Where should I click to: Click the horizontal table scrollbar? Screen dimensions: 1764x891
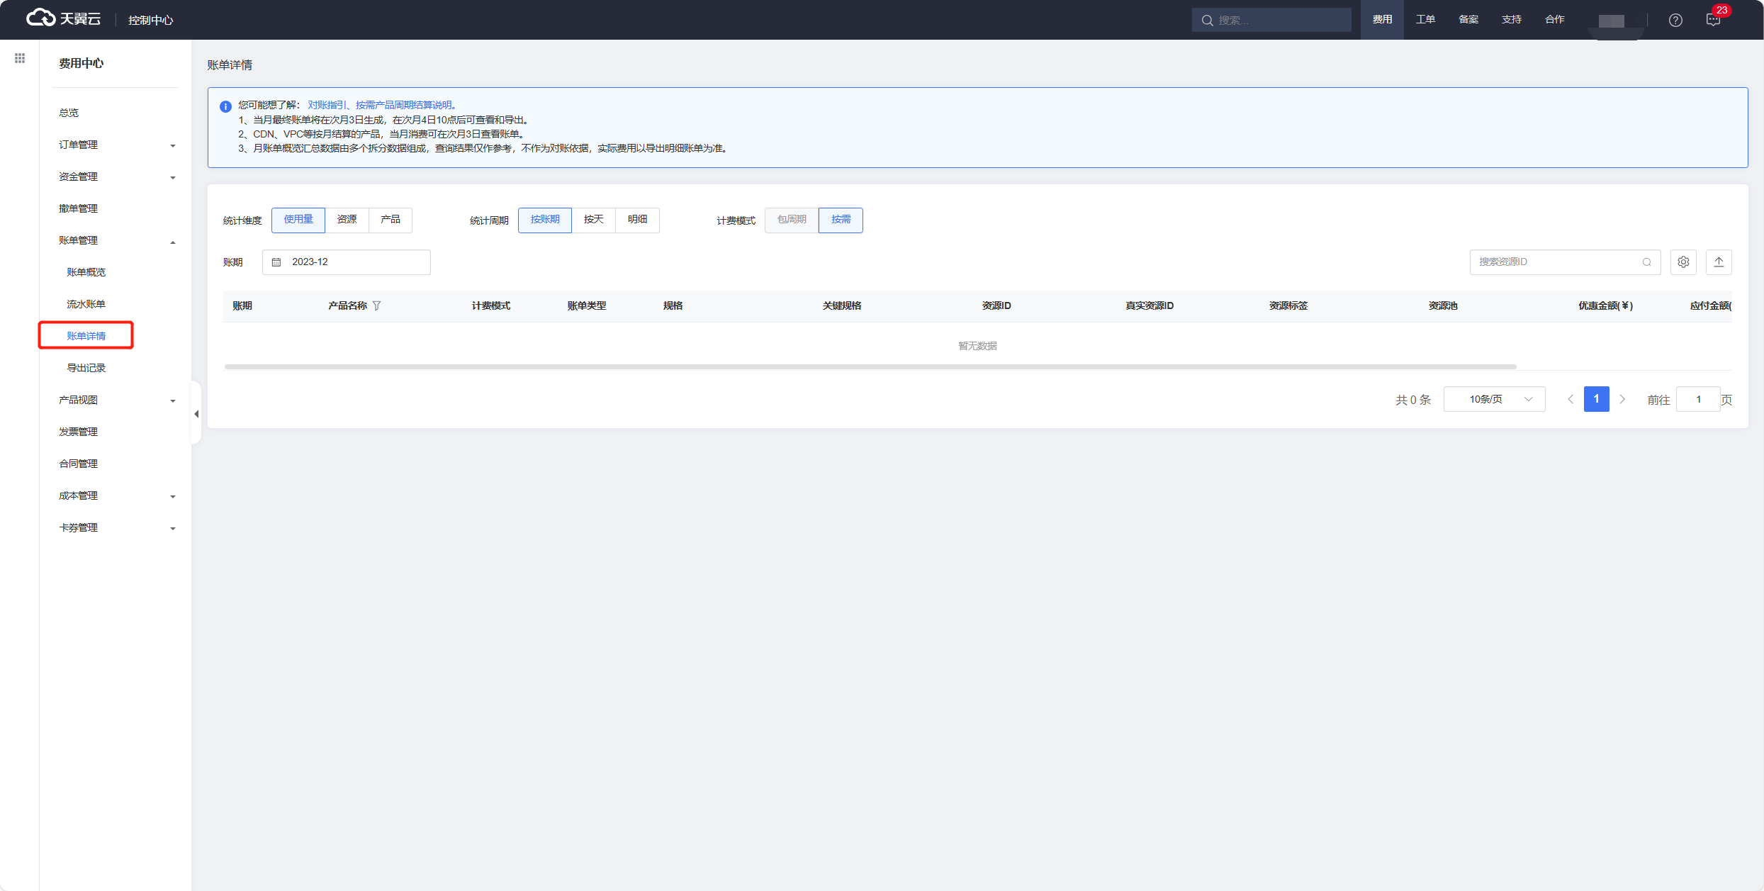870,366
